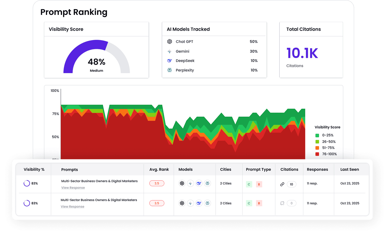Click the broken link icon in second row
This screenshot has width=389, height=236.
coord(282,203)
